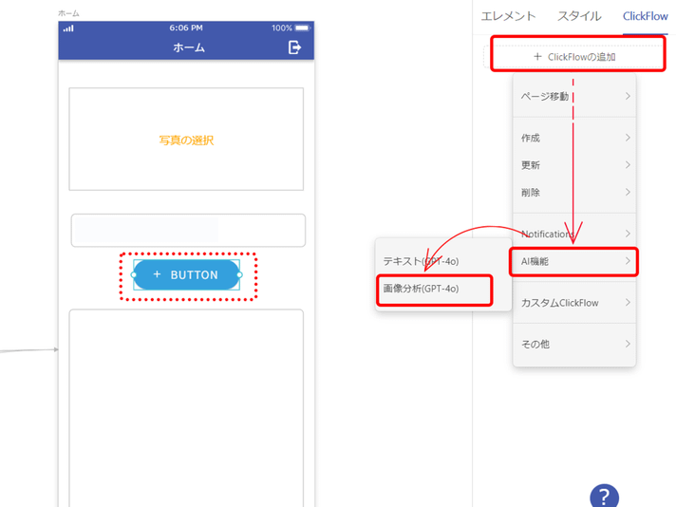The width and height of the screenshot is (676, 507).
Task: Click the signal strength icon in status bar
Action: tap(68, 28)
